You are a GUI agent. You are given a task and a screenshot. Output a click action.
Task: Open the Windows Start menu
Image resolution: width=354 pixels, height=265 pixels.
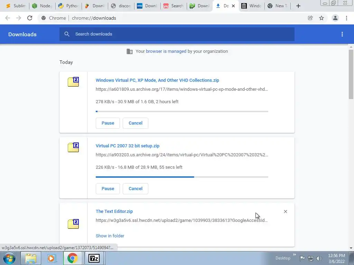9,258
